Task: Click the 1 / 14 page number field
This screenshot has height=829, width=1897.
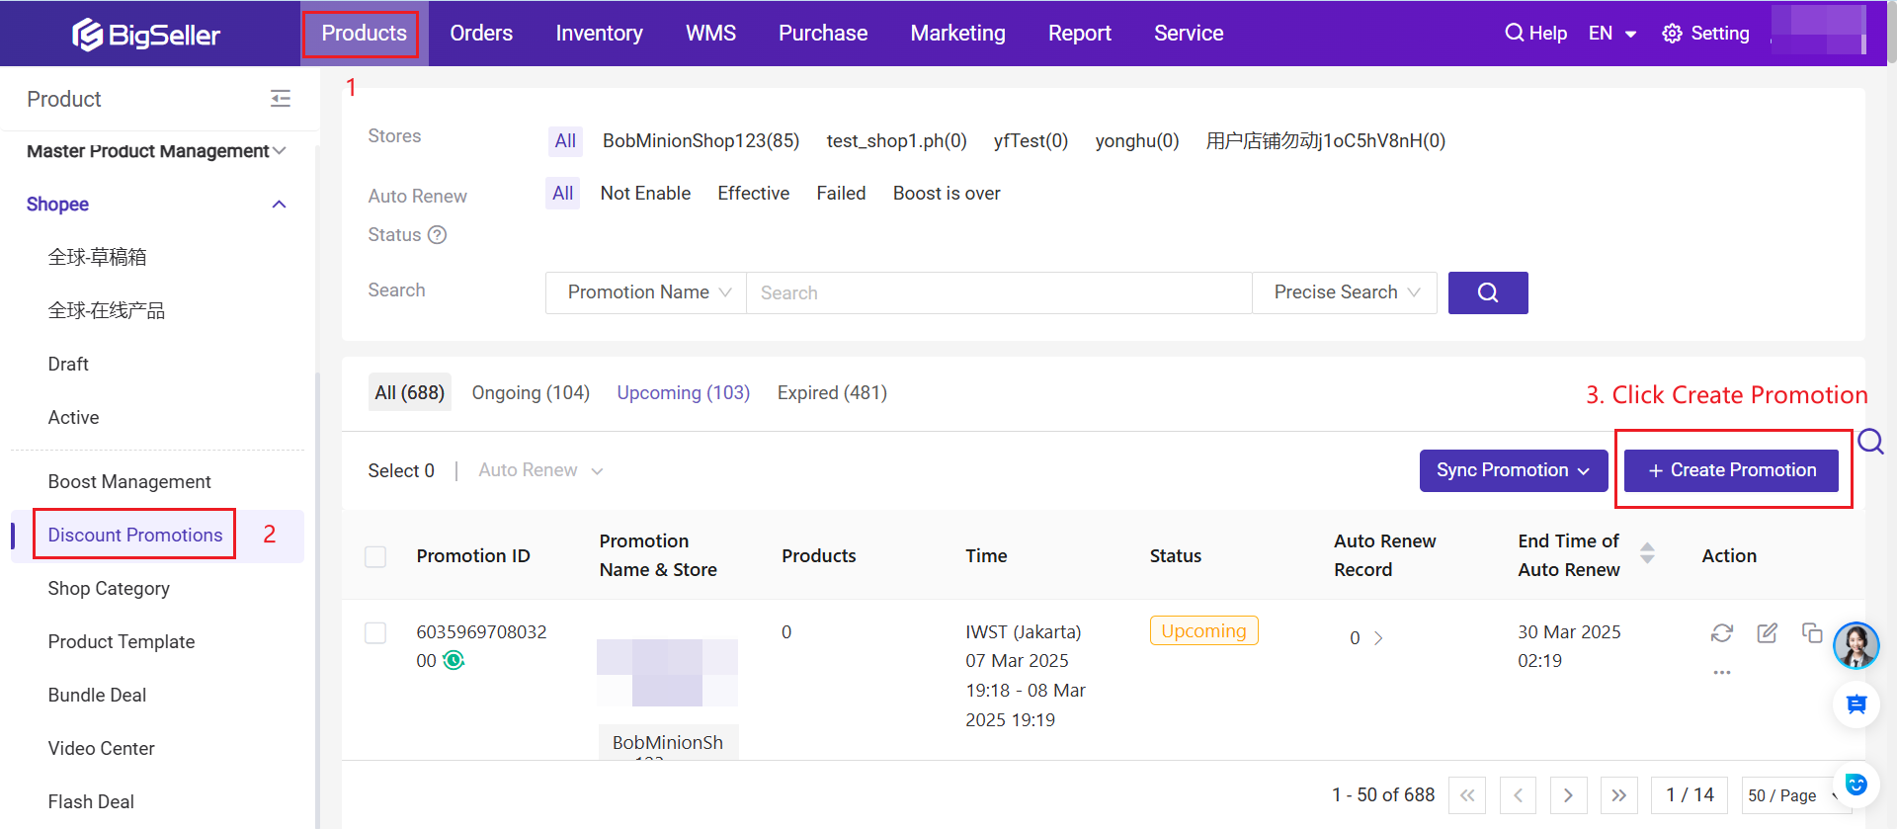Action: click(1690, 795)
